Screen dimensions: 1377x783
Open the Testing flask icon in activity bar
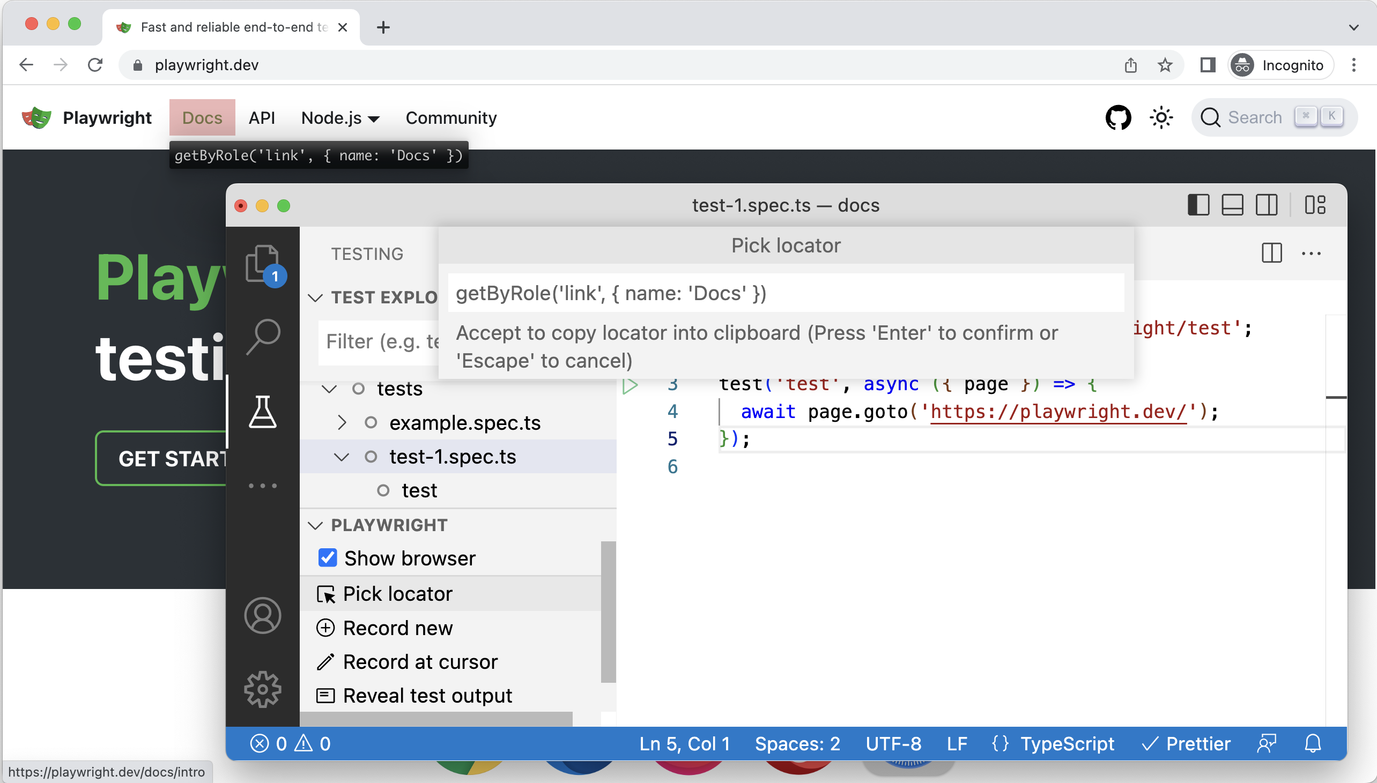(x=263, y=412)
